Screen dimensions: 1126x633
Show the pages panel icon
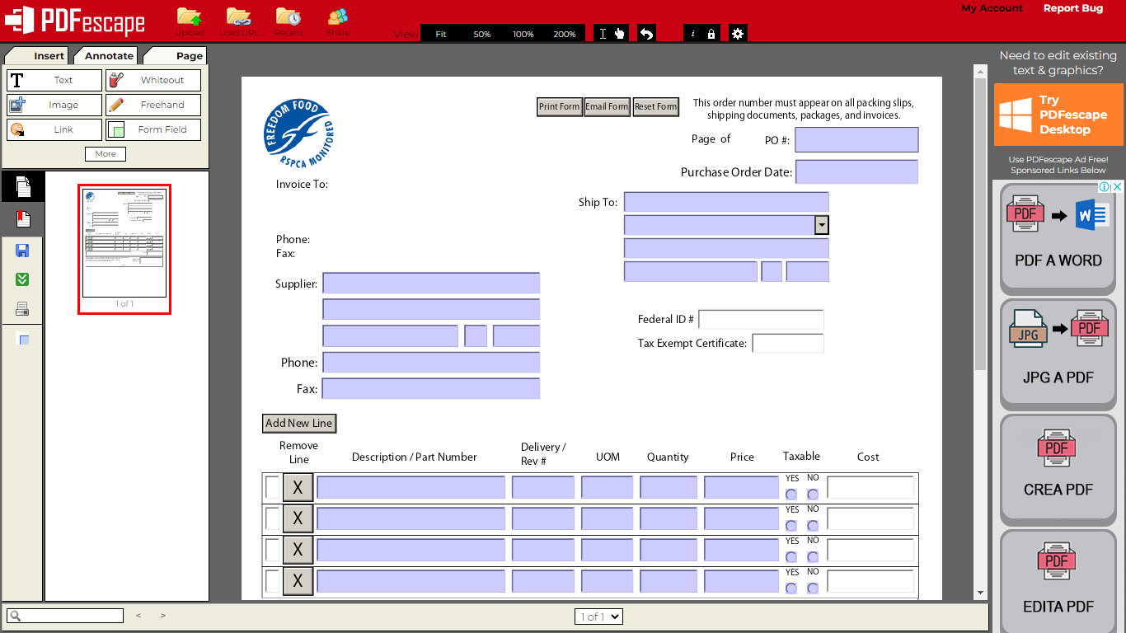pos(23,187)
